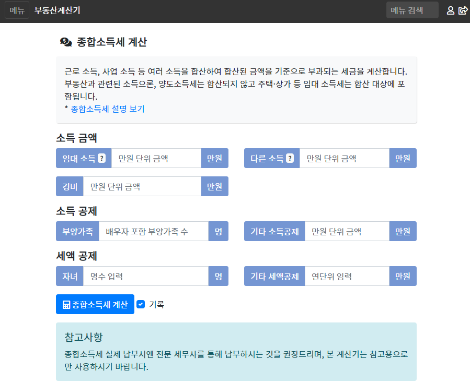Click the 만원 unit after 임대 소득
This screenshot has height=383, width=470.
pos(215,158)
